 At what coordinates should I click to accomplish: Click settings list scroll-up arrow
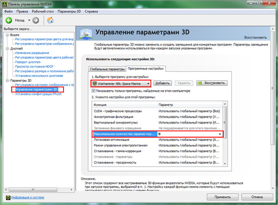tap(225, 104)
